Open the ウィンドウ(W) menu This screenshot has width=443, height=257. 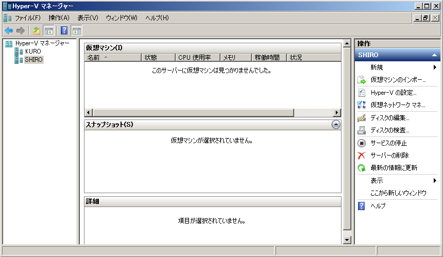[122, 18]
